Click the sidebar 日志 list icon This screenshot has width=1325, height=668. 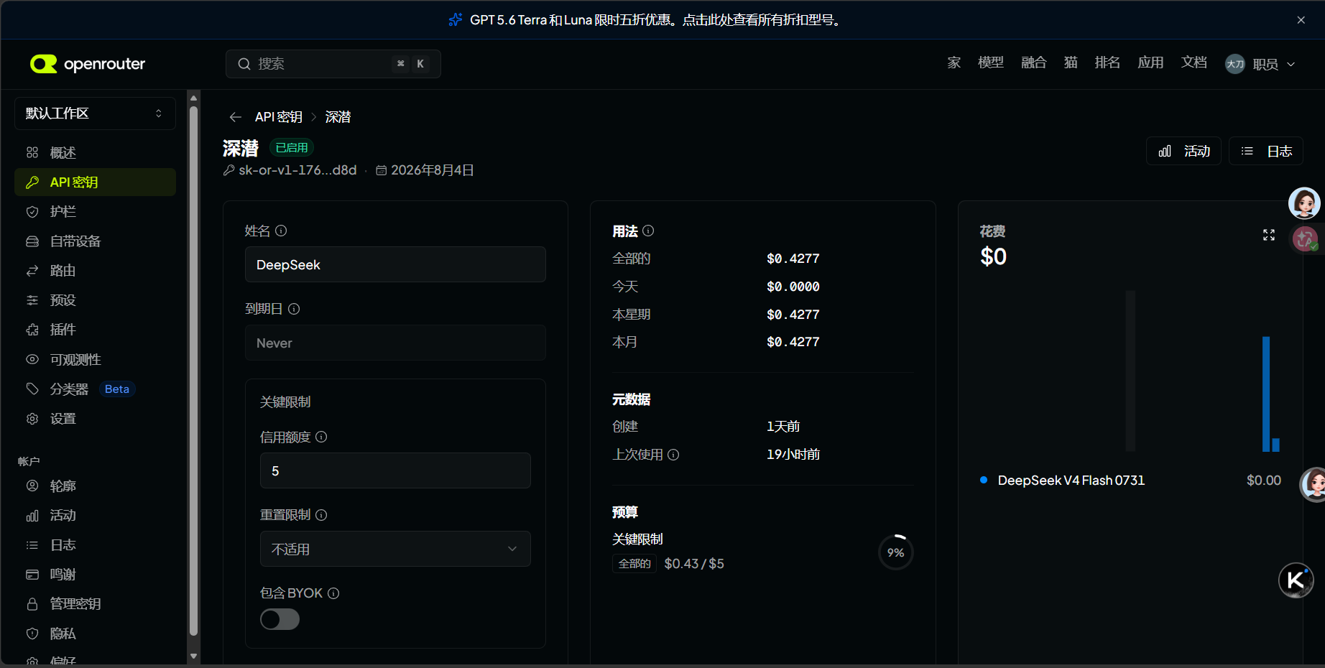(32, 545)
